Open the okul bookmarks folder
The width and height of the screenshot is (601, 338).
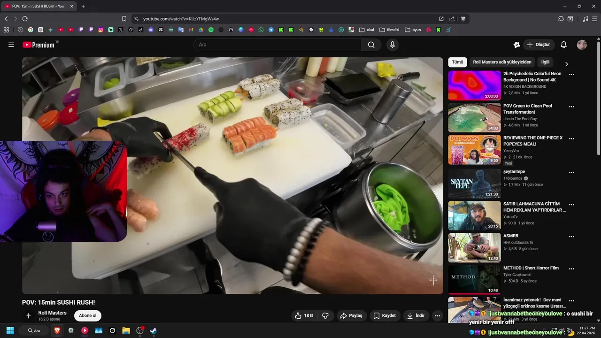366,30
